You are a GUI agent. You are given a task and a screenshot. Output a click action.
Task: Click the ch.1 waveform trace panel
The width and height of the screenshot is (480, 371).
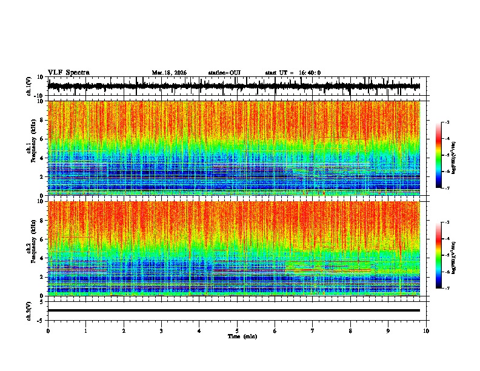coord(238,86)
